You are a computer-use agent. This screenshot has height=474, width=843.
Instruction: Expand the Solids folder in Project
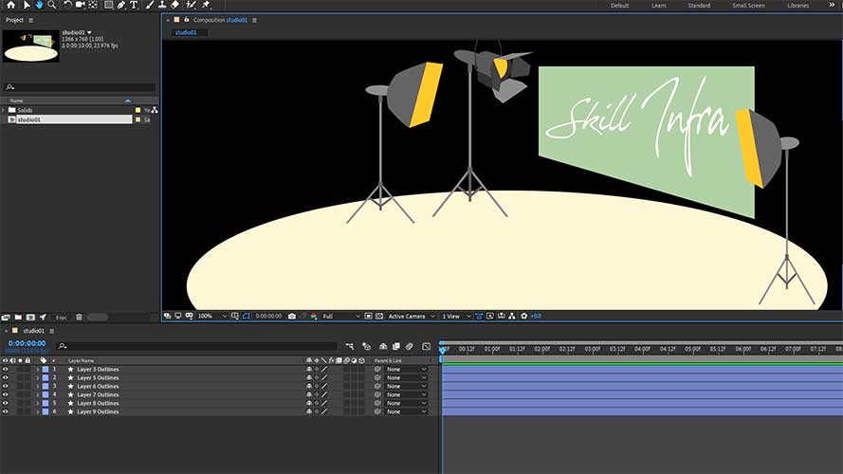click(x=3, y=110)
